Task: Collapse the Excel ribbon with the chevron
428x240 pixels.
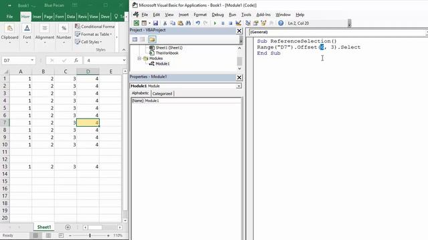Action: tap(124, 50)
